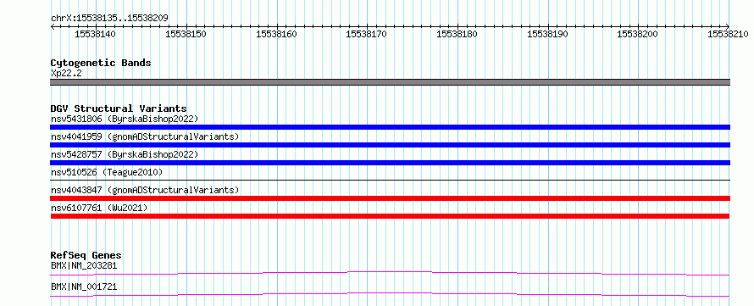754x306 pixels.
Task: Click the blue bar under nsv5428757
Action: click(x=390, y=163)
